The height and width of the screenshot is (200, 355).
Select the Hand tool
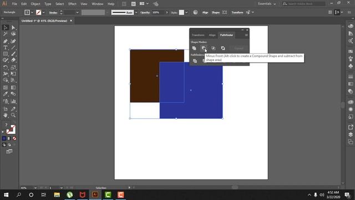(x=6, y=116)
